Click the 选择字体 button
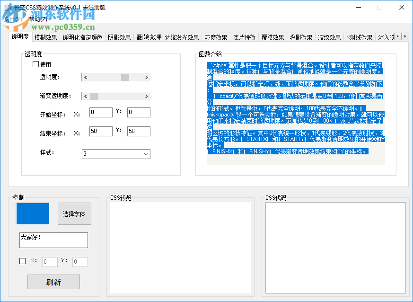413x302 pixels. click(x=74, y=213)
